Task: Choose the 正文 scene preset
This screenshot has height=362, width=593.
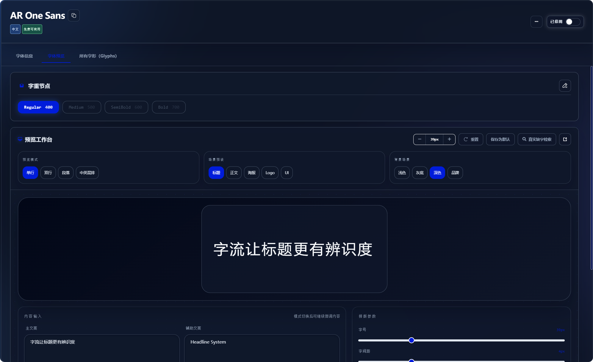Action: point(234,173)
